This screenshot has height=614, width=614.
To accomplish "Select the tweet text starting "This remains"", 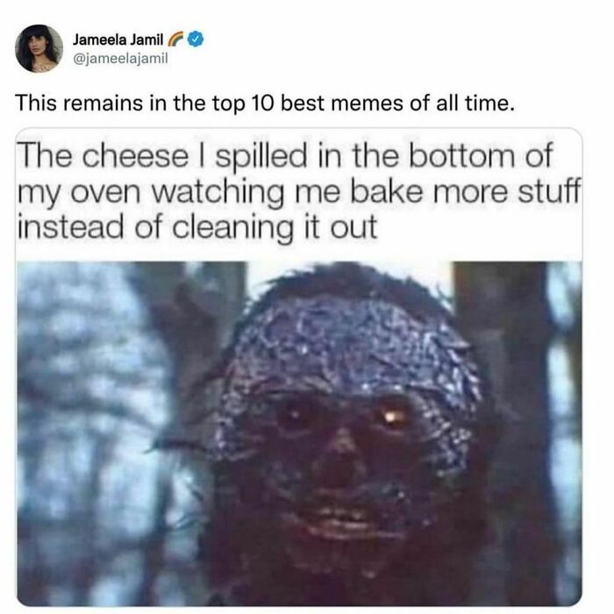I will tap(265, 104).
